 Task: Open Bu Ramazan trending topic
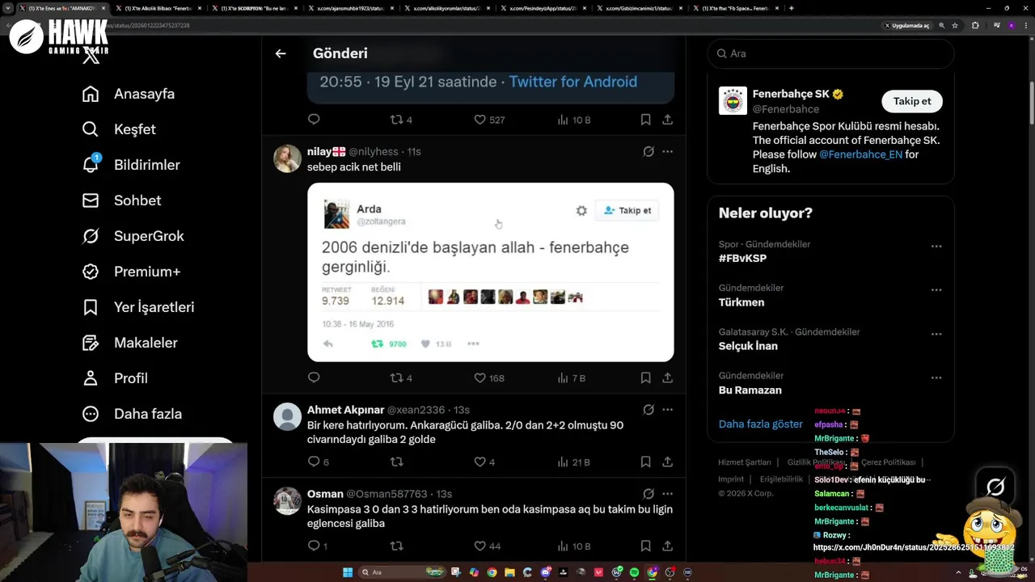750,390
